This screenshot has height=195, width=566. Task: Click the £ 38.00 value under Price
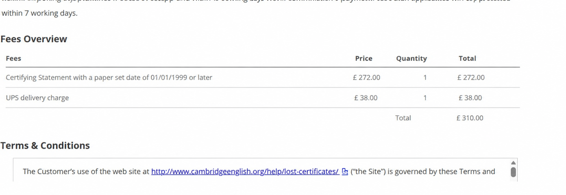[366, 98]
